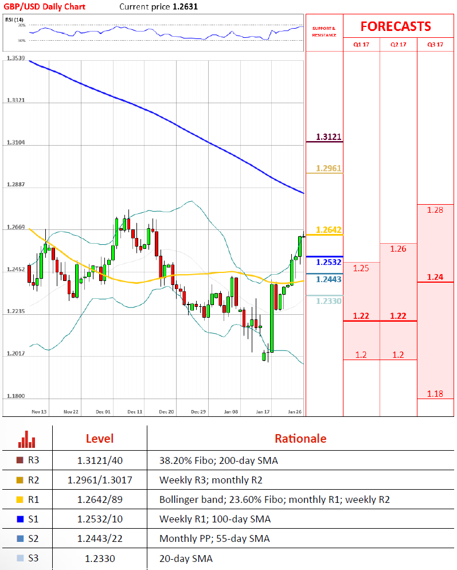The height and width of the screenshot is (570, 457).
Task: Click the Q3 17 lower forecast 1.18
Action: pyautogui.click(x=435, y=394)
